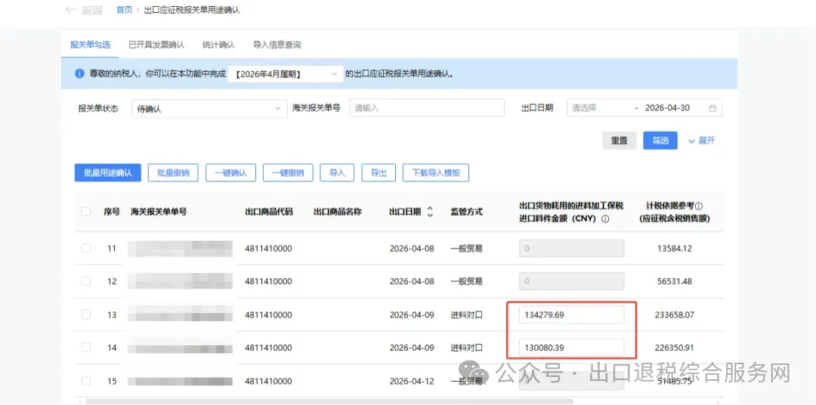Click the disabled amount field in row 12
Viewport: 816px width, 405px height.
[571, 281]
